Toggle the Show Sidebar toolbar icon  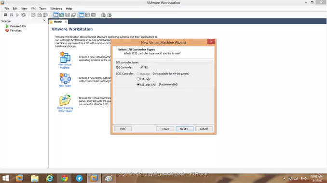[x=55, y=15]
